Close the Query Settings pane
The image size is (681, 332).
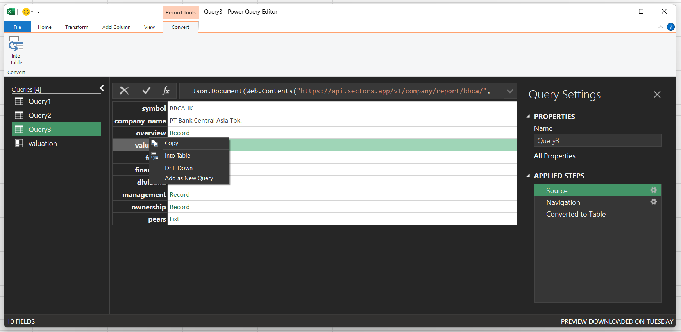click(657, 94)
